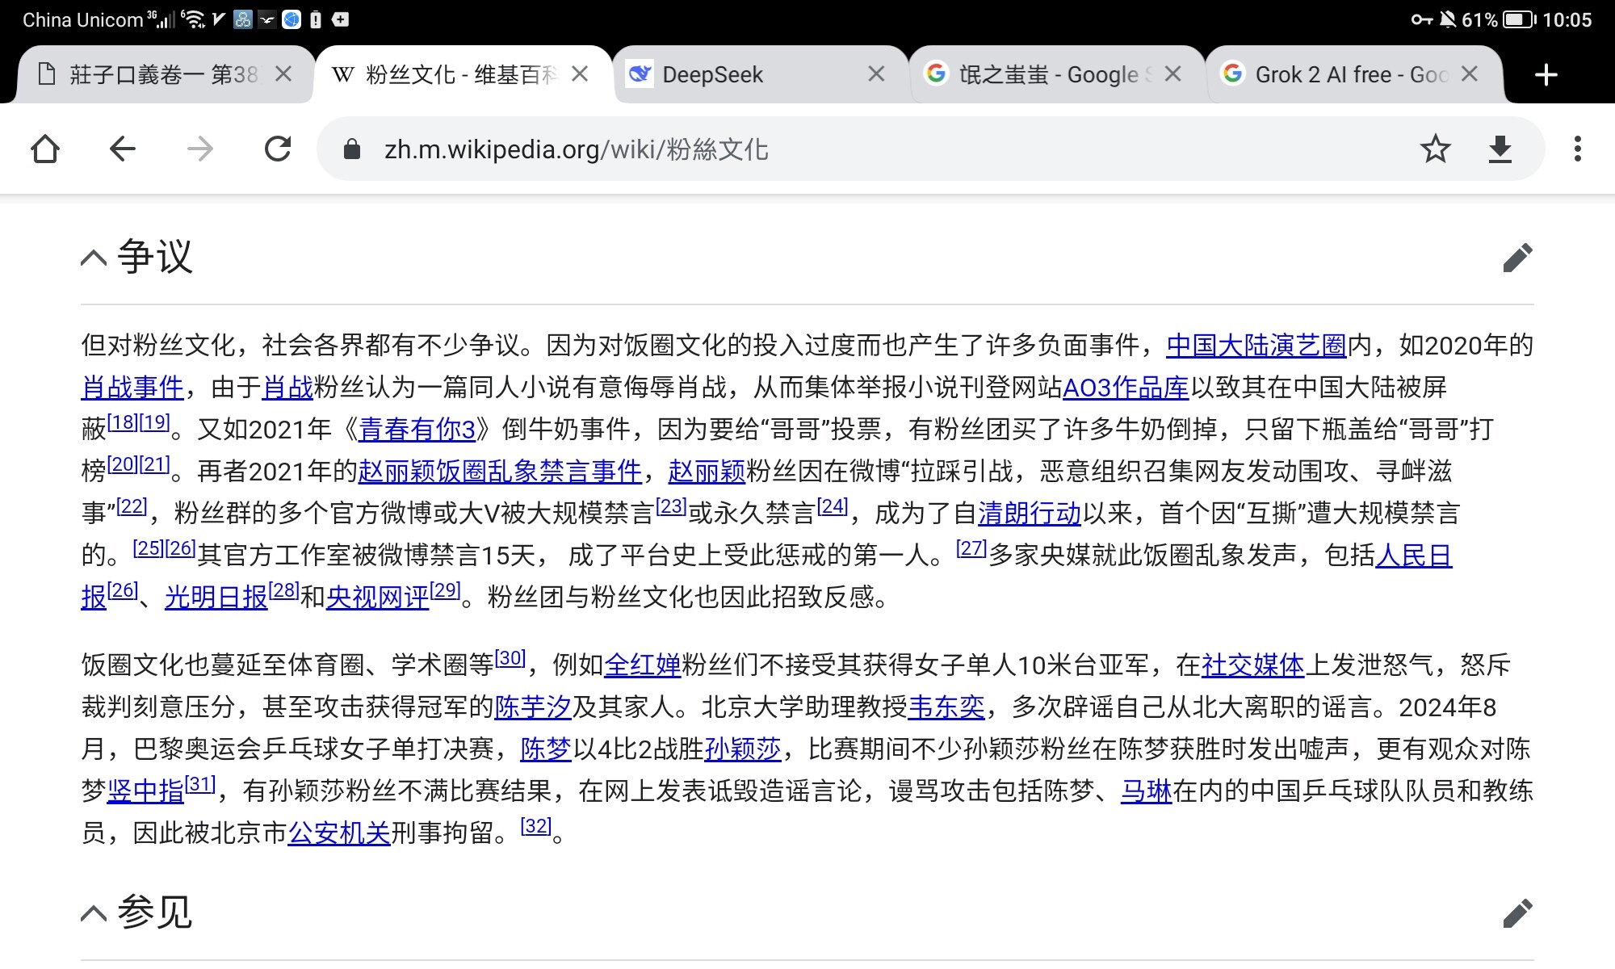Tap the browser home icon
This screenshot has height=969, width=1615.
point(45,149)
